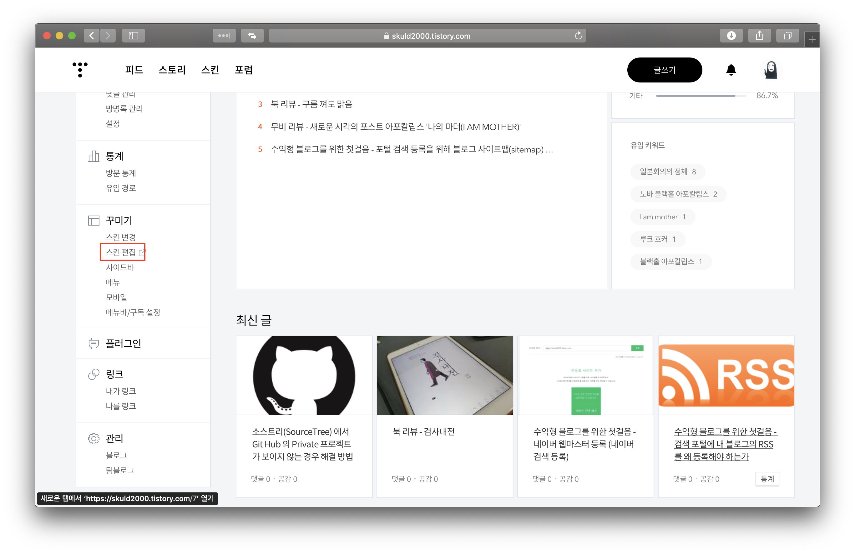The height and width of the screenshot is (553, 855).
Task: Open 유입 경로 page
Action: click(x=121, y=188)
